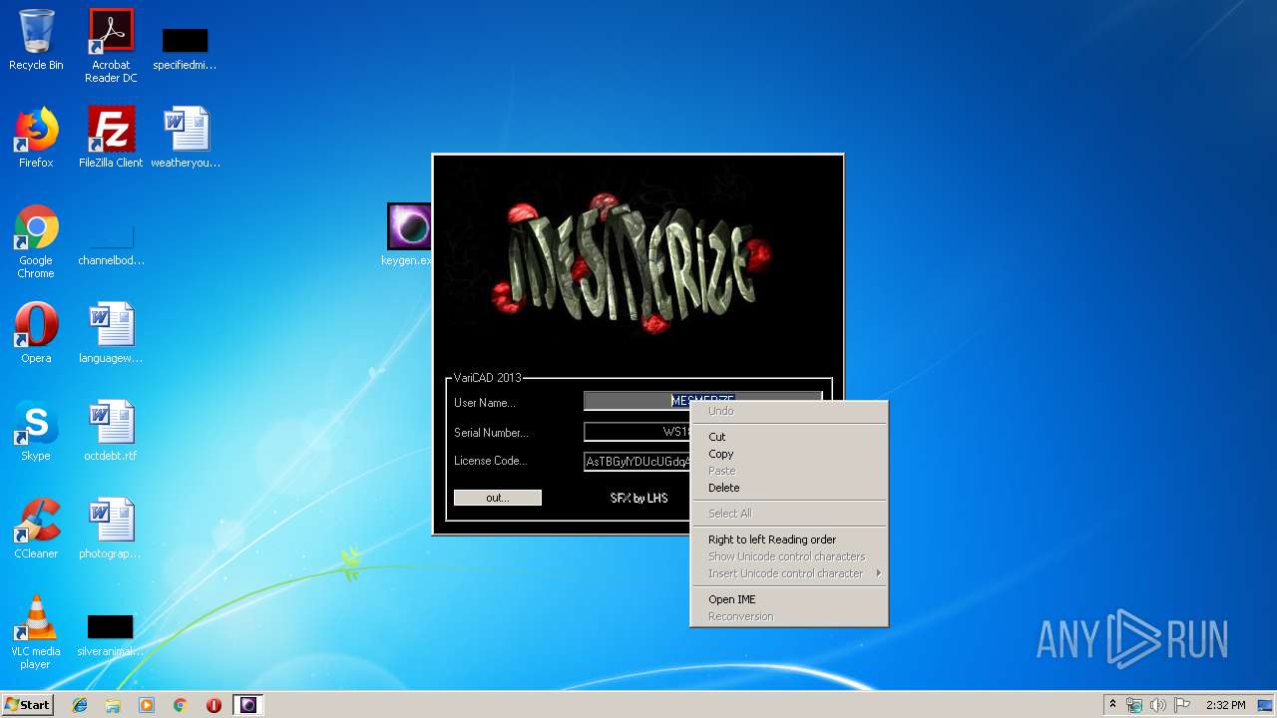Screen dimensions: 1277x718
Task: Open Chrome from the taskbar
Action: (181, 705)
